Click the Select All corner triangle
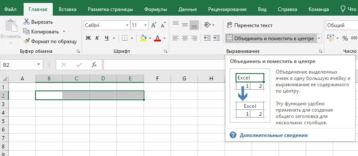 click(5, 79)
